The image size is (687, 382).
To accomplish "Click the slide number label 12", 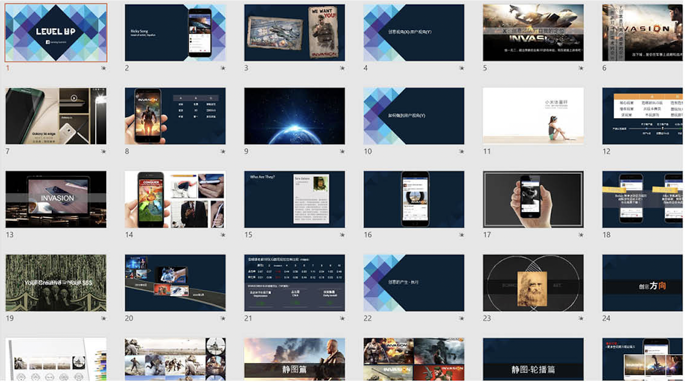I will pyautogui.click(x=606, y=151).
